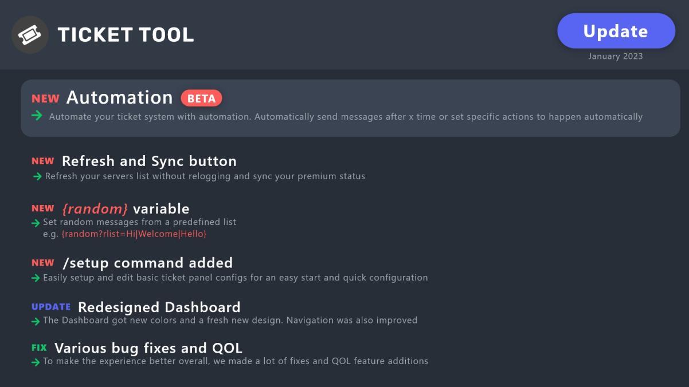Open the Refresh and Sync button heading
The width and height of the screenshot is (689, 387).
149,161
